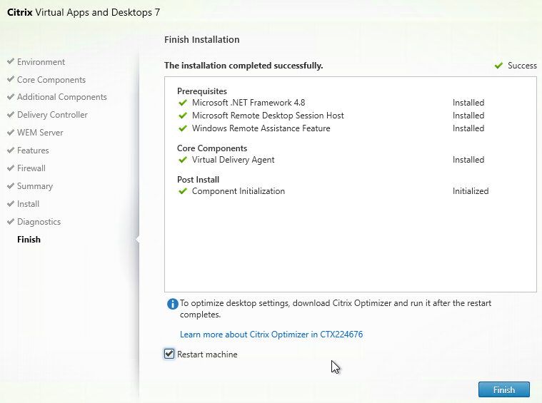Select the Core Components sidebar step
The width and height of the screenshot is (542, 403).
(51, 80)
